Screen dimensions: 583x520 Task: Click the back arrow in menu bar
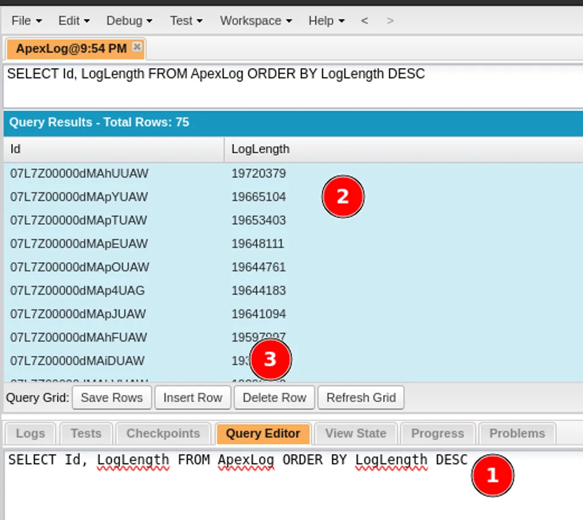[364, 21]
